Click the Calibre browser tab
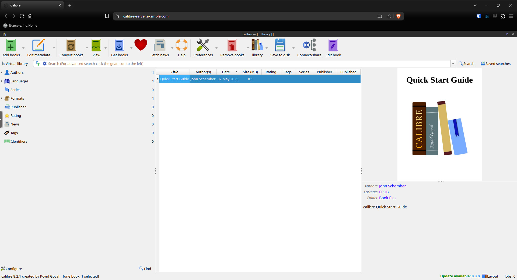 32,5
